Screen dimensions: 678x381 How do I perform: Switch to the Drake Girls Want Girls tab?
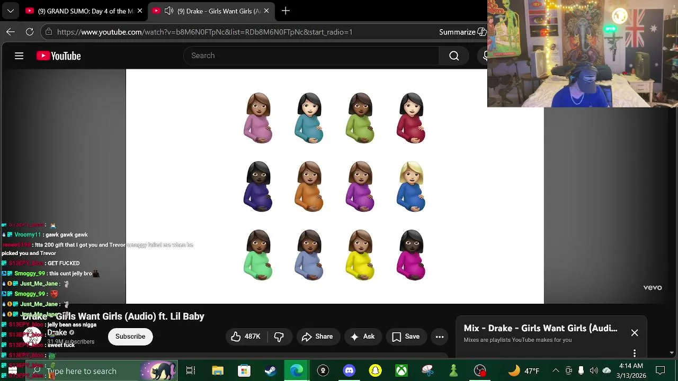click(212, 11)
